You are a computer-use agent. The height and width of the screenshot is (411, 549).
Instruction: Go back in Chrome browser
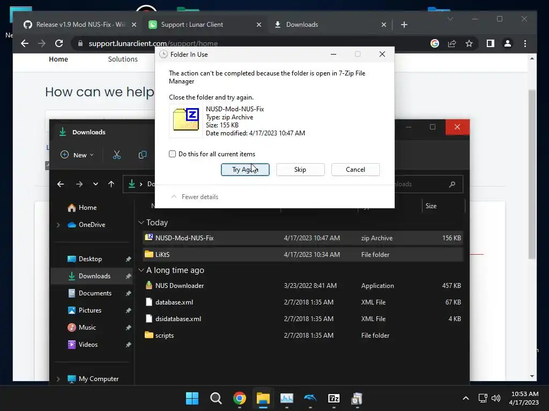pyautogui.click(x=25, y=43)
